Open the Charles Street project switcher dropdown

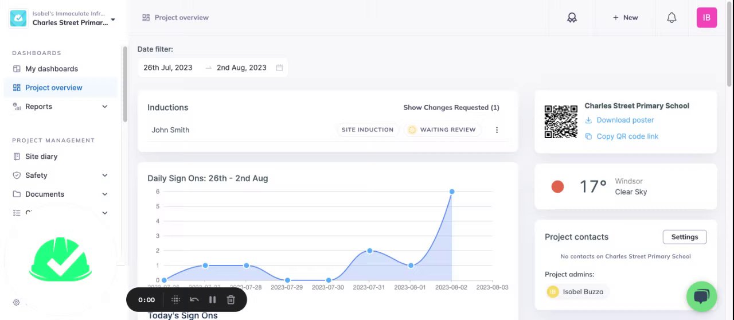click(113, 19)
